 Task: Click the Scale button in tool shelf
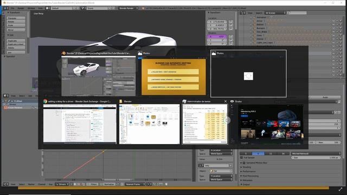click(16, 25)
